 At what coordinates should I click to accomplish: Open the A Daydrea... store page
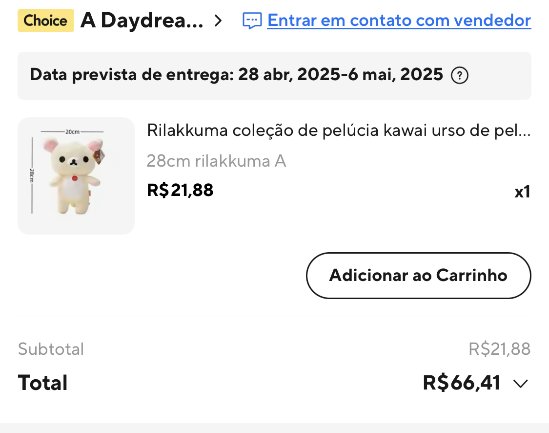(x=142, y=21)
